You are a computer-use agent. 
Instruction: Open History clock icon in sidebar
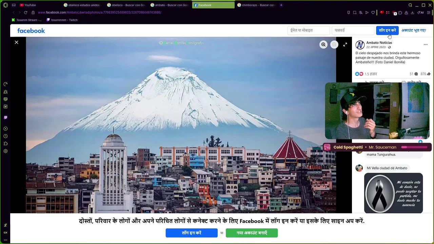5,136
